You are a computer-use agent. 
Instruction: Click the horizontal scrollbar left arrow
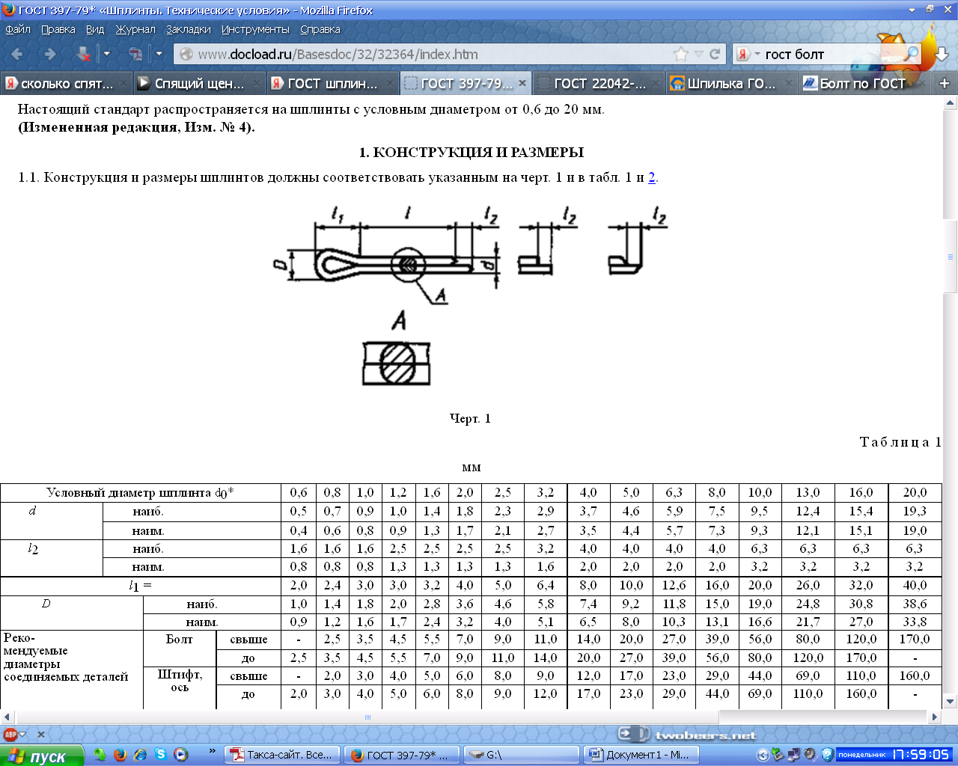click(7, 717)
